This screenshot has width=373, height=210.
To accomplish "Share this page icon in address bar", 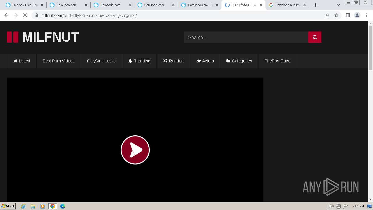I will coord(327,15).
